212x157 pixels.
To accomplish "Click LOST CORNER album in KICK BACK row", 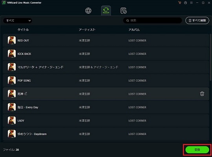I will [x=137, y=54].
